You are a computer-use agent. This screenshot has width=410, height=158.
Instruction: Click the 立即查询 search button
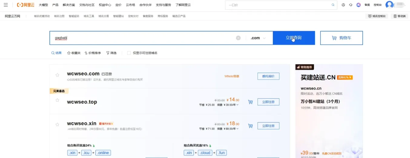[293, 38]
